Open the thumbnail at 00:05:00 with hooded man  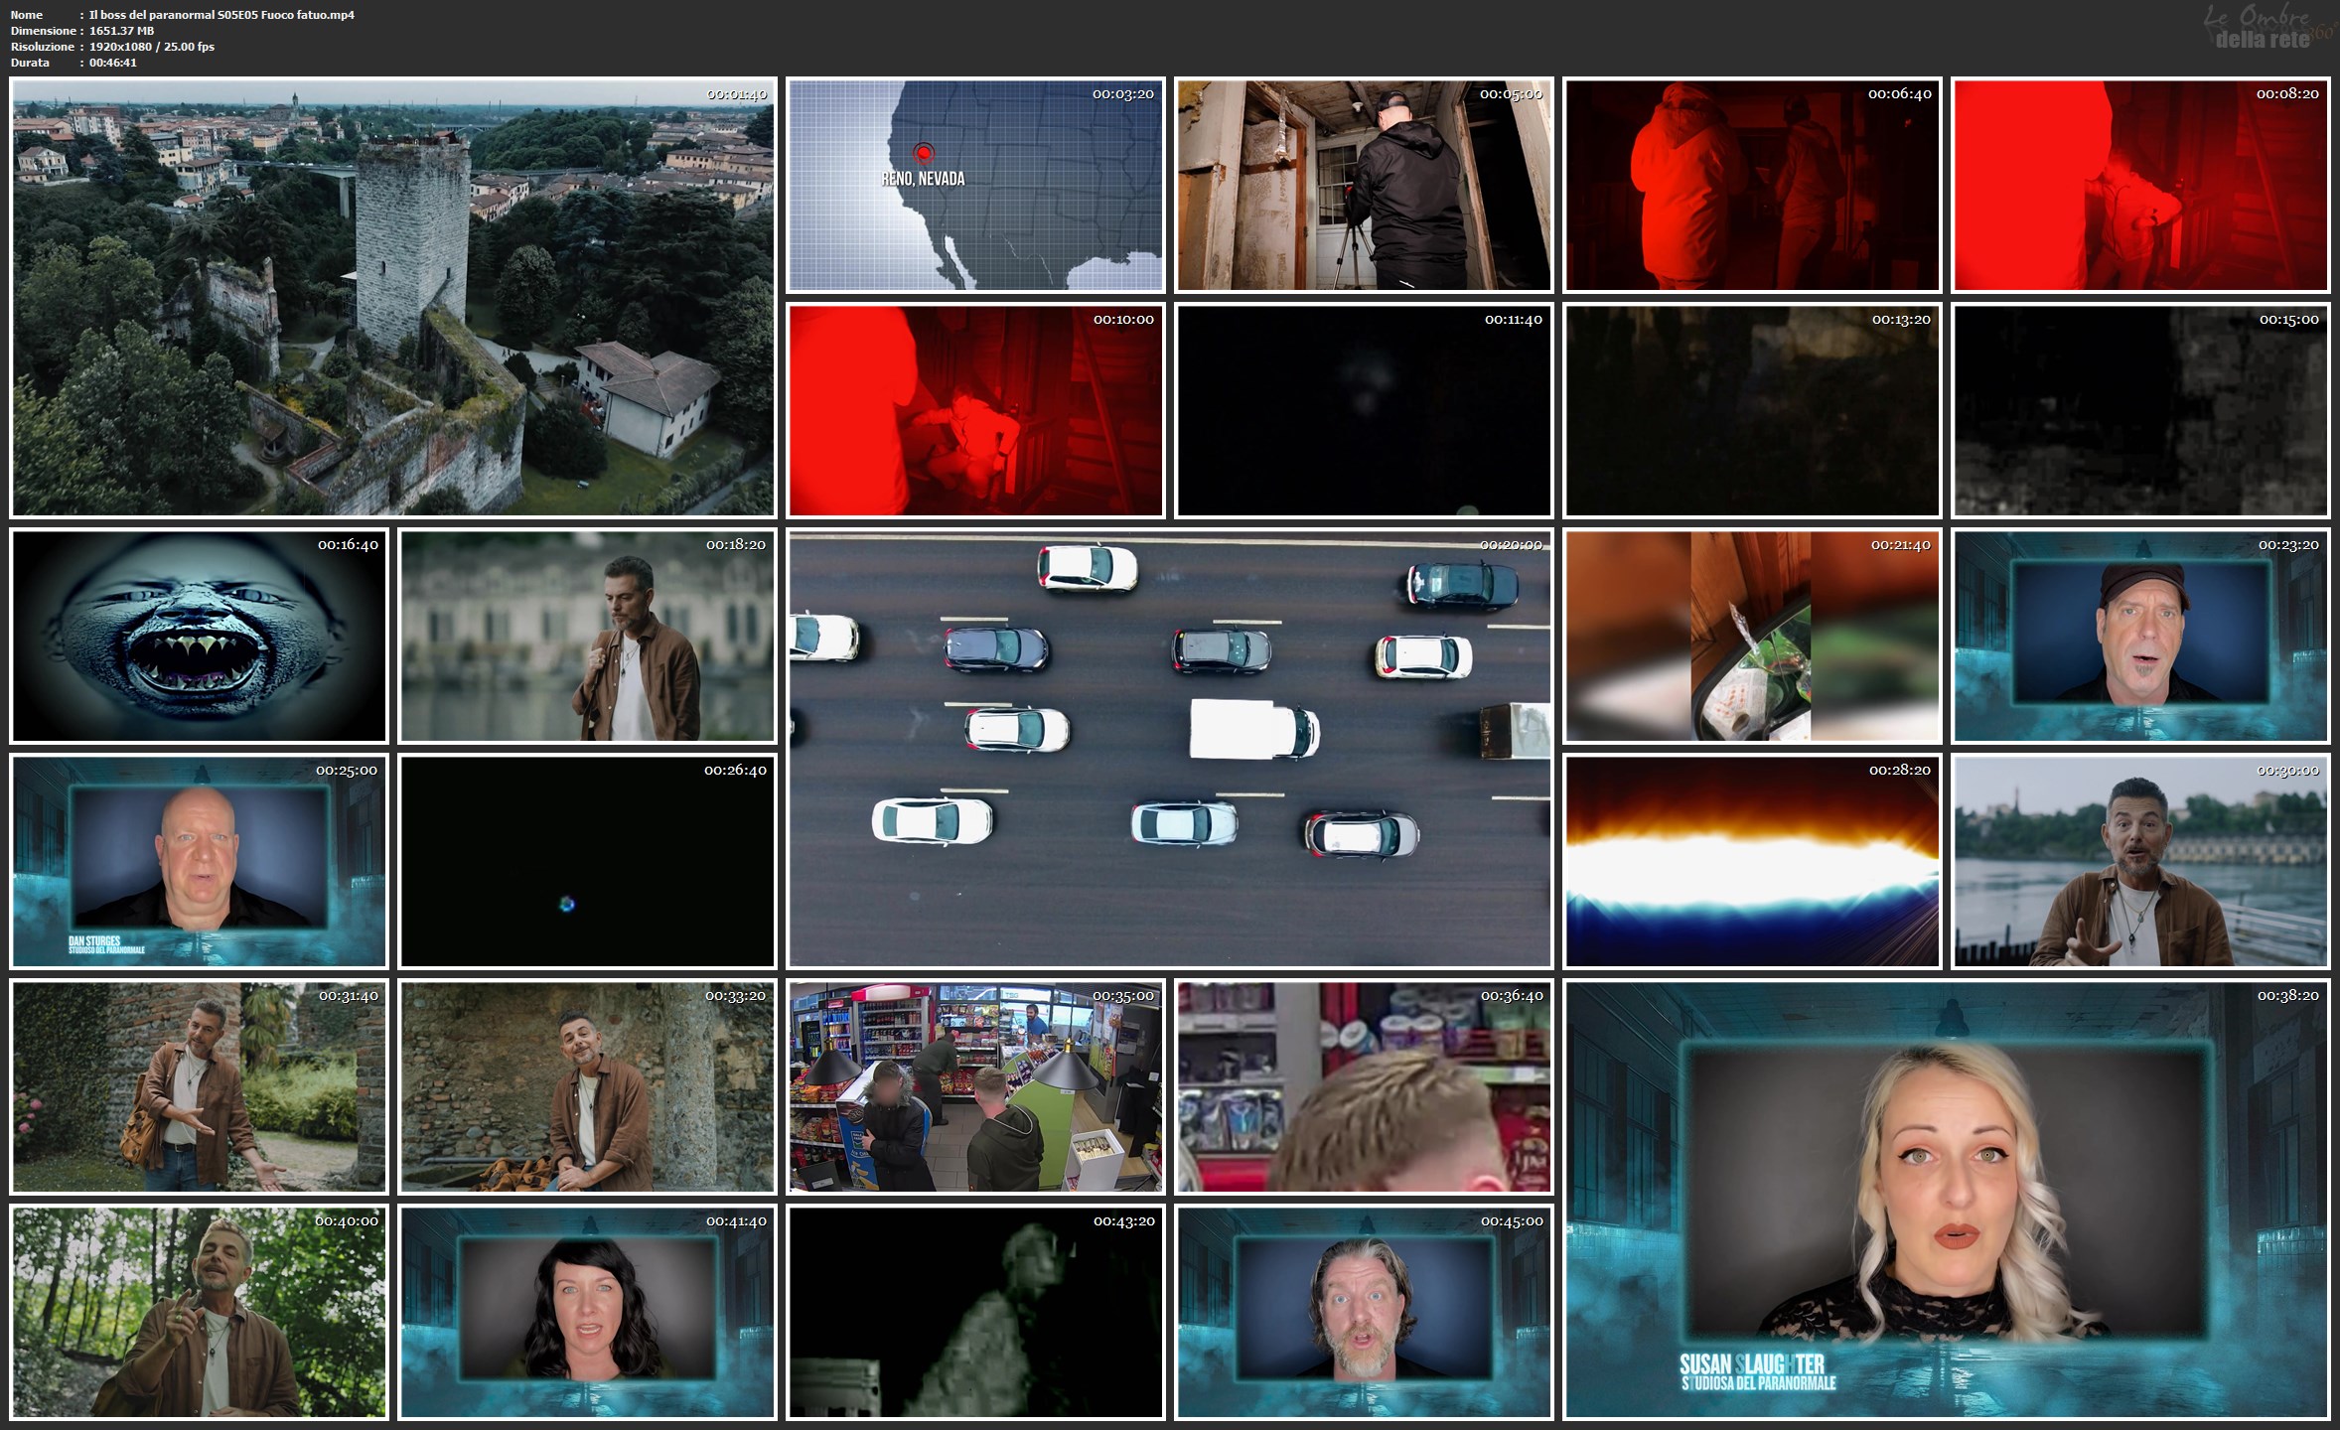[1363, 186]
